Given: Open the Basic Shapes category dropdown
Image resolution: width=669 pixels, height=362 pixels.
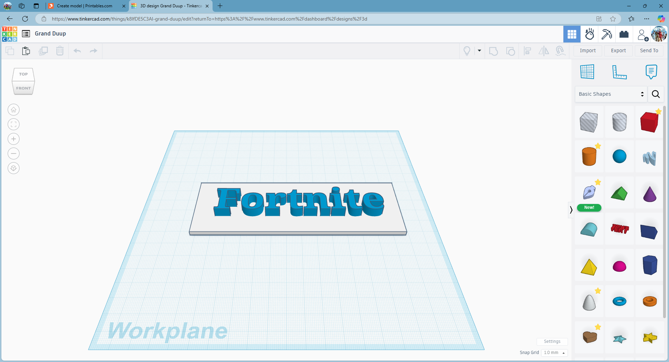Looking at the screenshot, I should [x=611, y=94].
